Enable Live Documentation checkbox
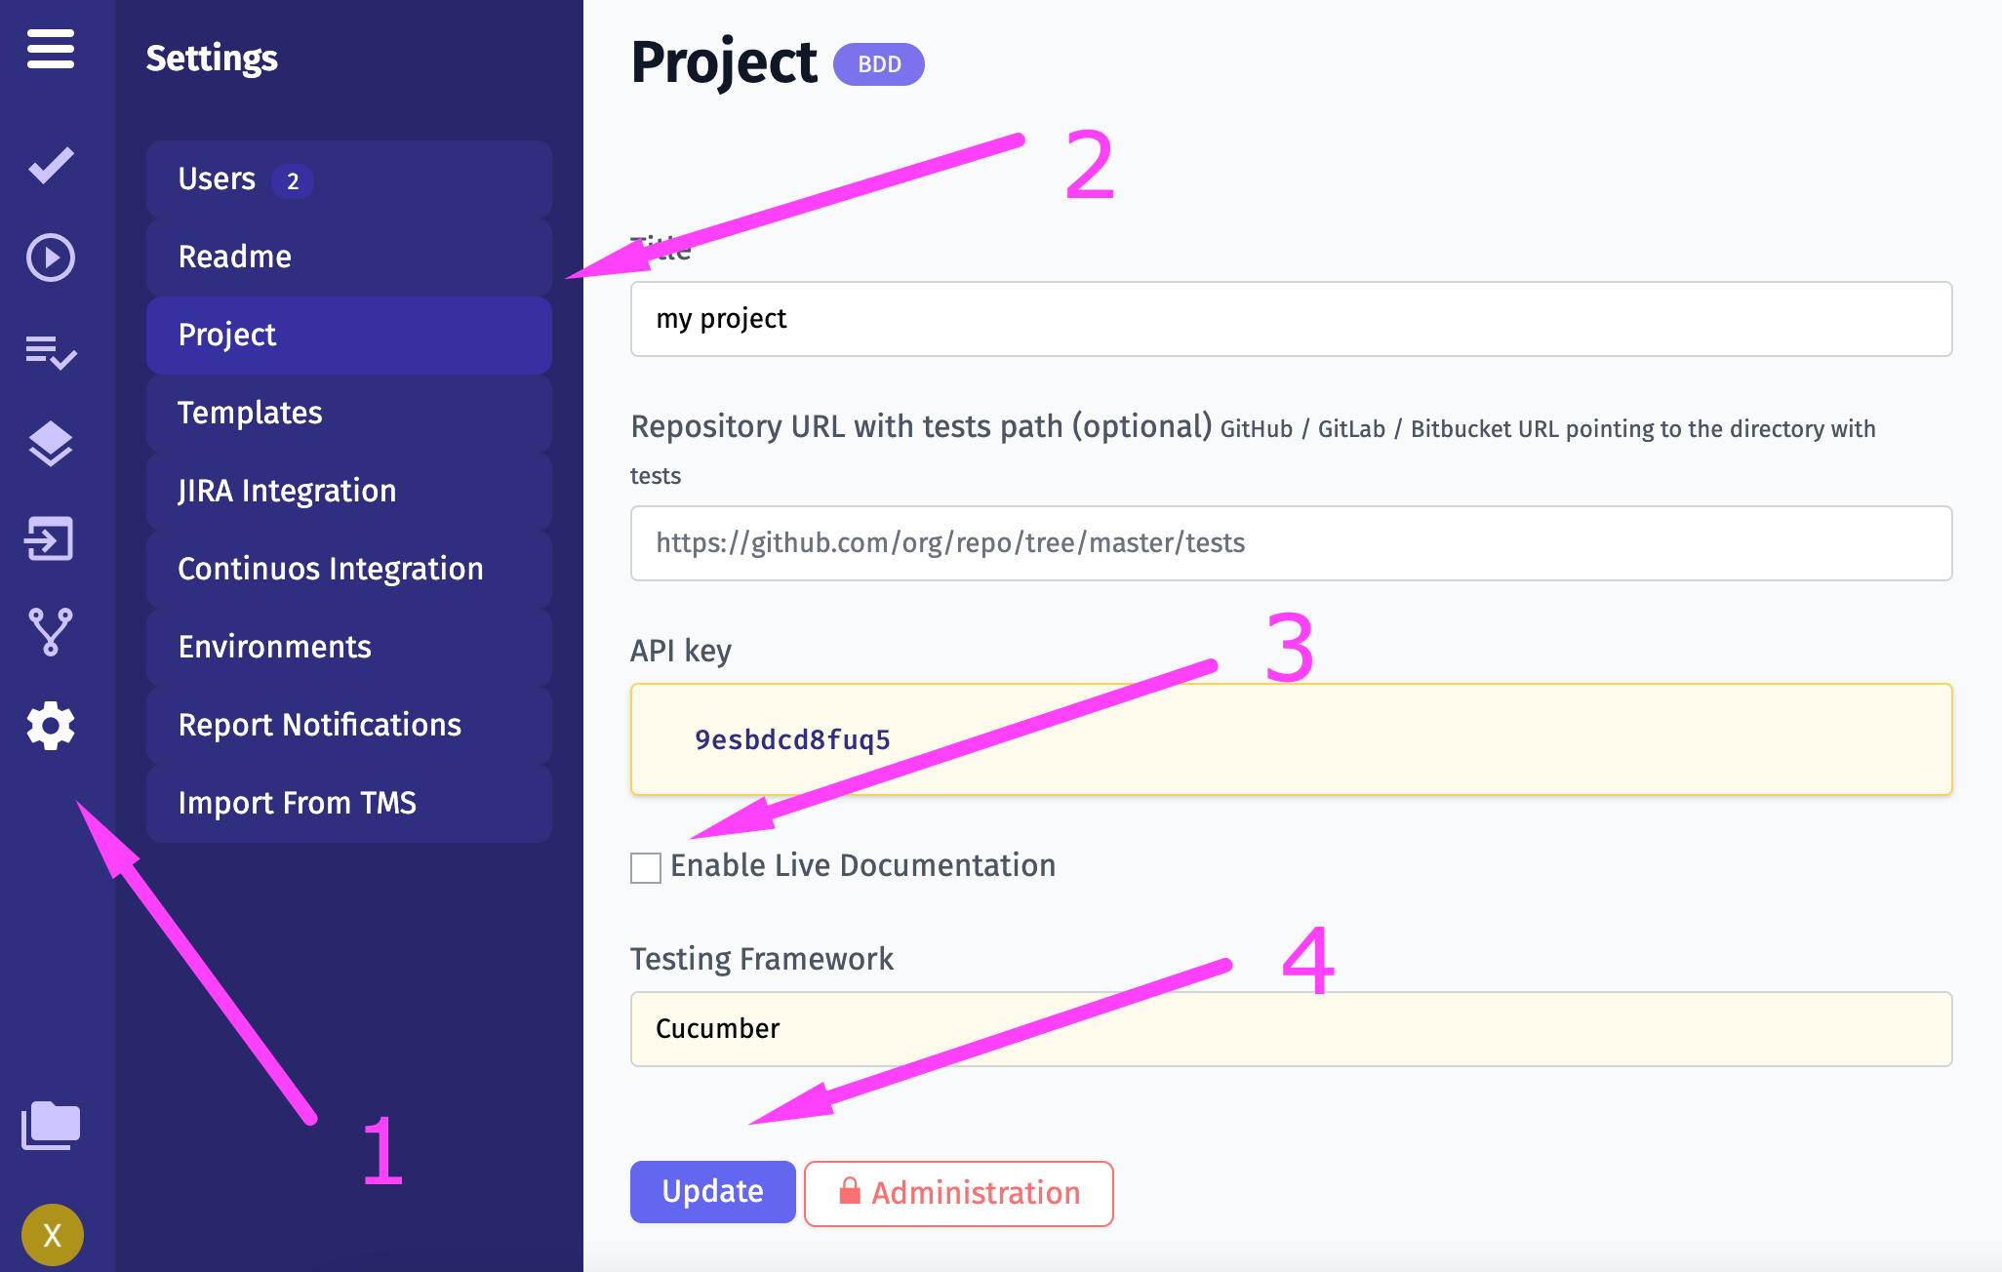The image size is (2002, 1272). [646, 867]
